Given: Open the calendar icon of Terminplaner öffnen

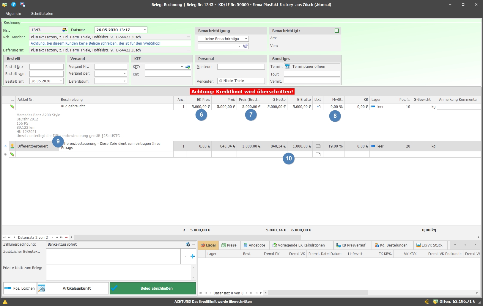Looking at the screenshot, I should pos(287,67).
